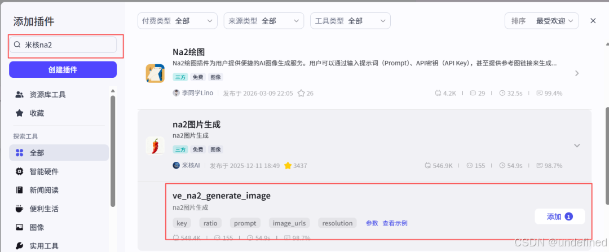This screenshot has height=252, width=609.
Task: Click the 实用工具 wrench icon
Action: pyautogui.click(x=19, y=246)
